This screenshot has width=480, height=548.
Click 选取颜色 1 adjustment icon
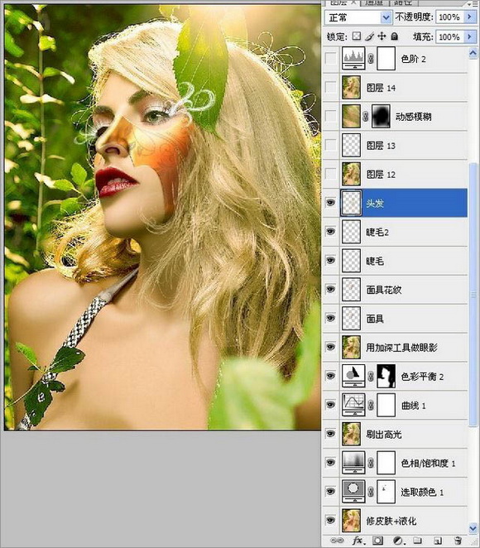click(x=353, y=492)
